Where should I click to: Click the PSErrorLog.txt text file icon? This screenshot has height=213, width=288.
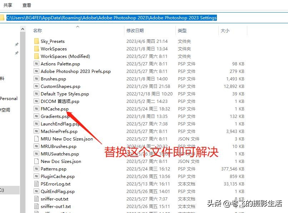[x=36, y=184]
